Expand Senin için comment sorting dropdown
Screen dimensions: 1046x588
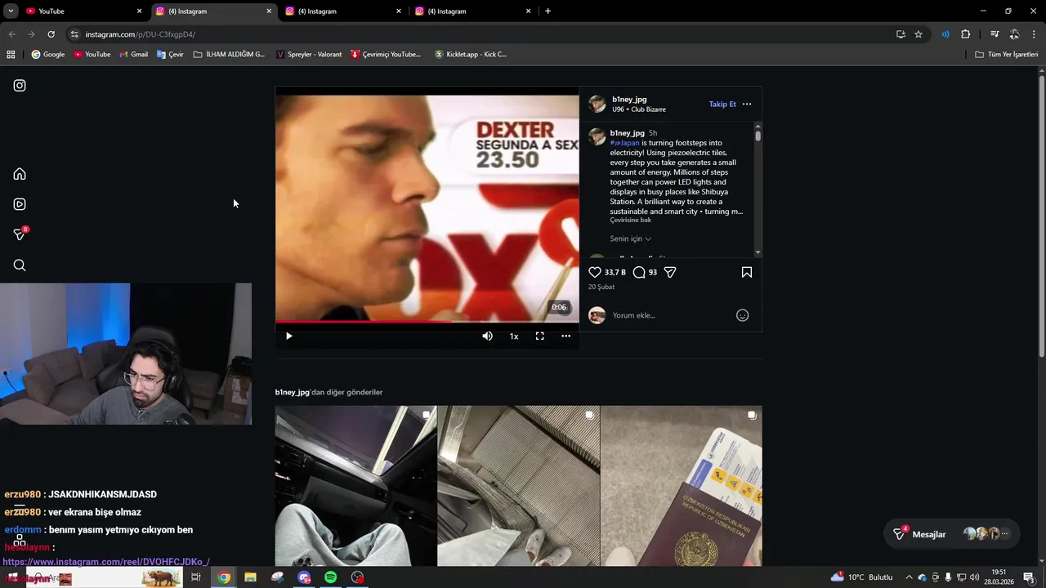[x=630, y=238]
